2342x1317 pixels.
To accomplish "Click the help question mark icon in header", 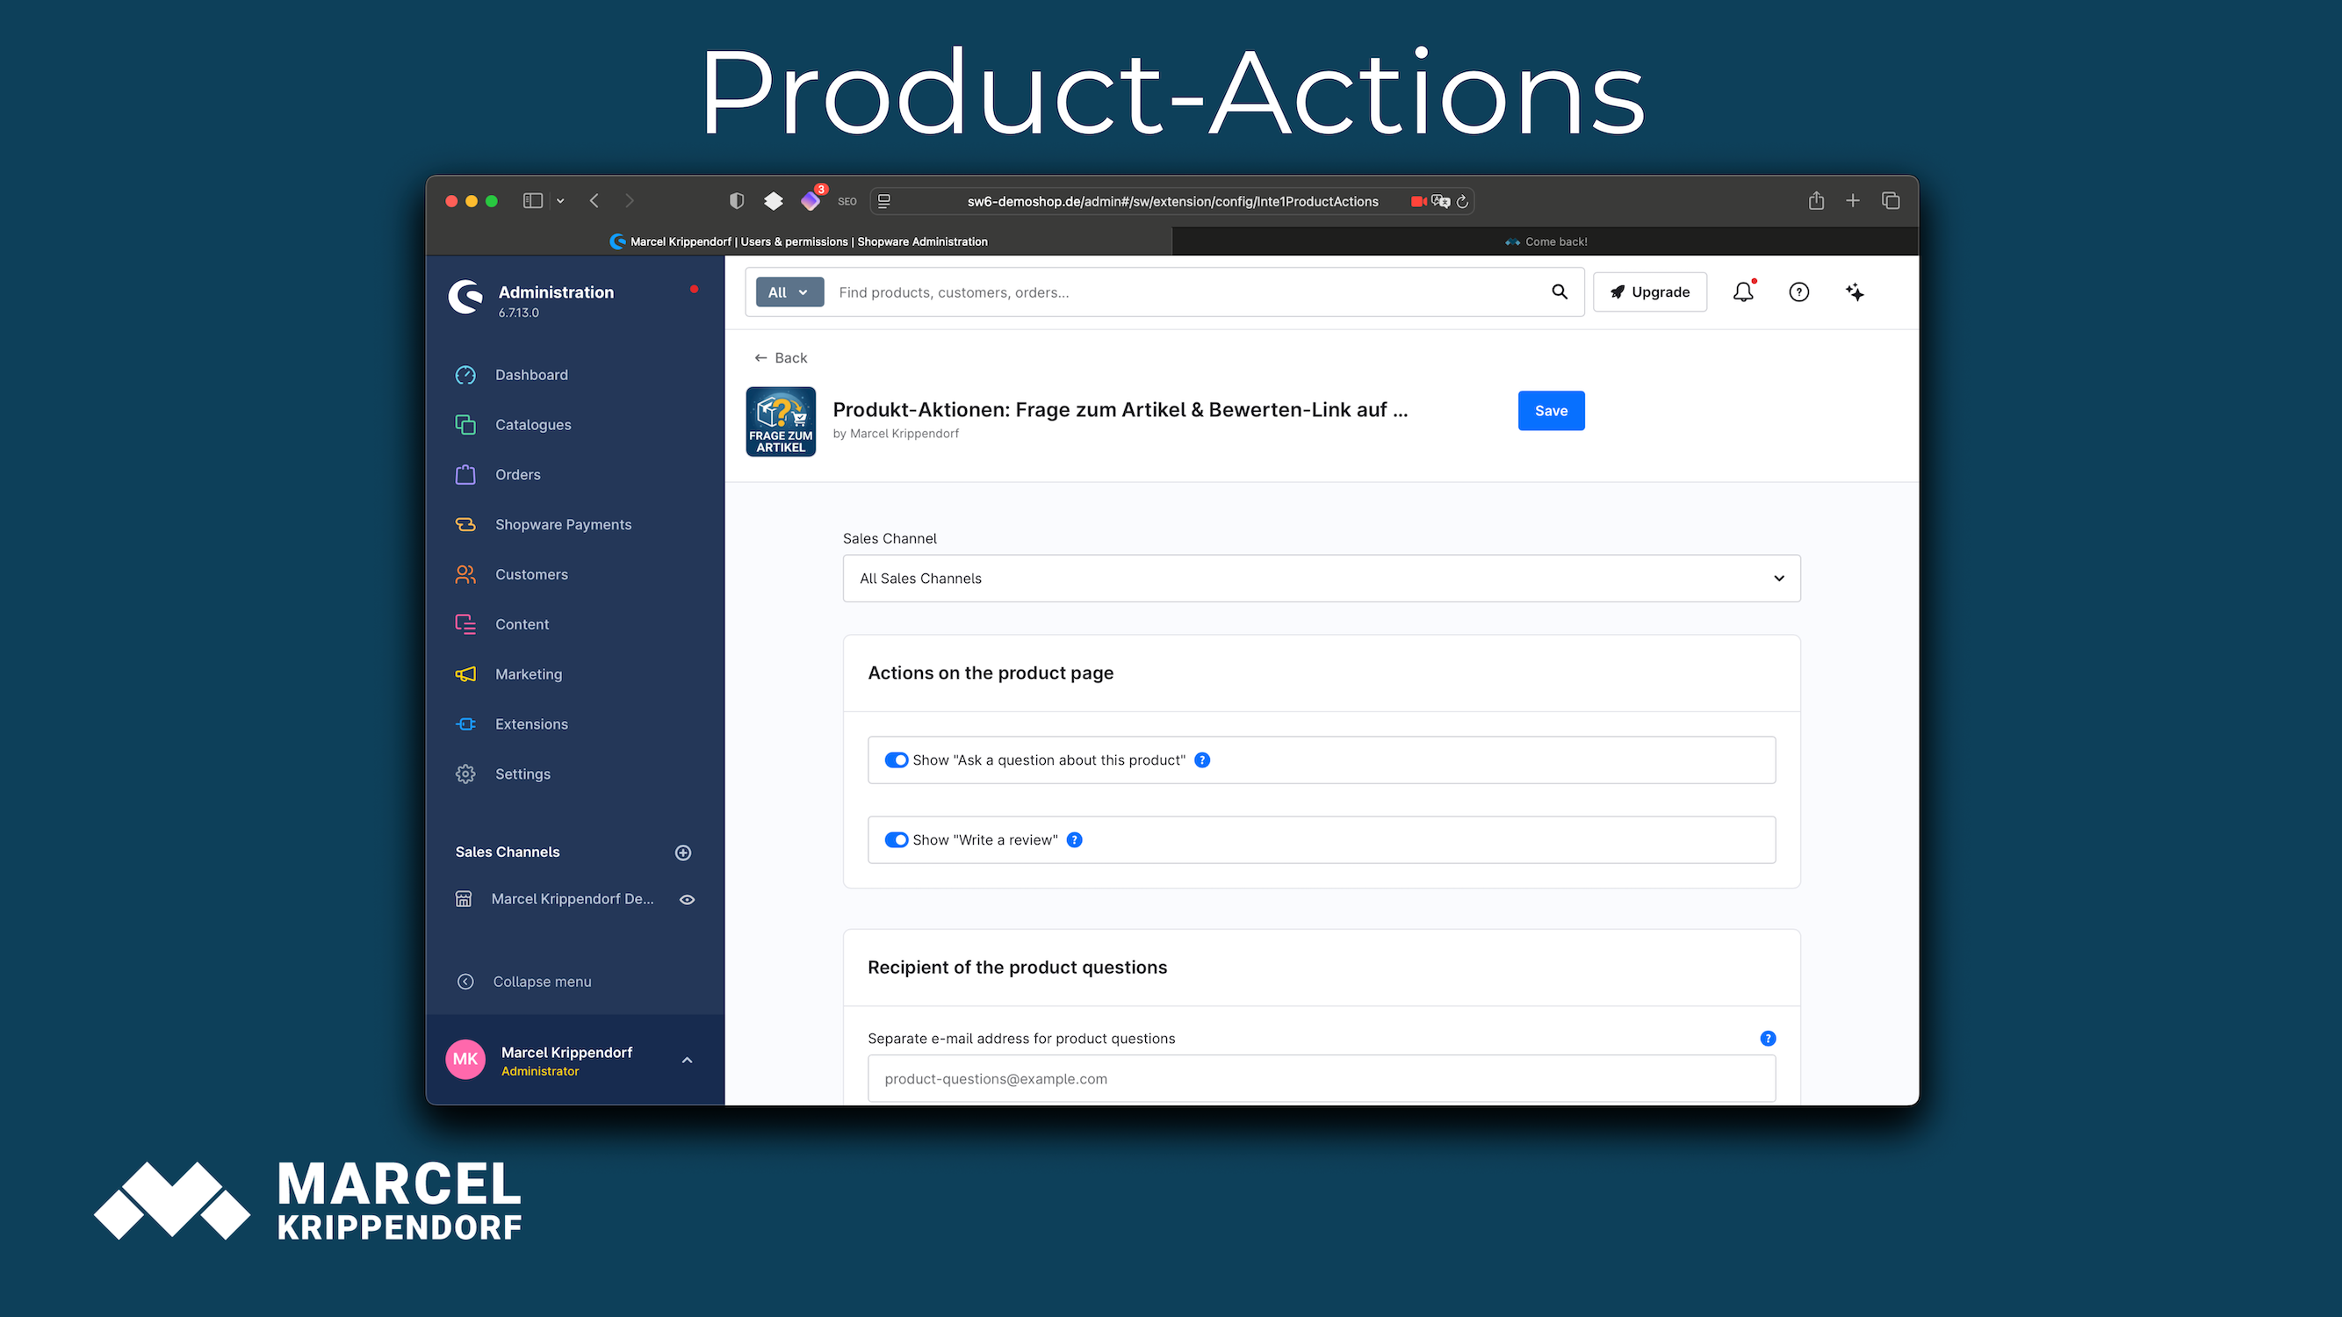I will (x=1798, y=291).
